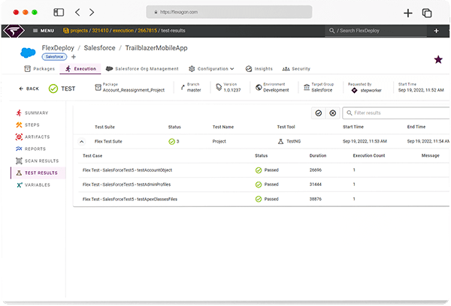Click the Execution Count column header

[369, 155]
